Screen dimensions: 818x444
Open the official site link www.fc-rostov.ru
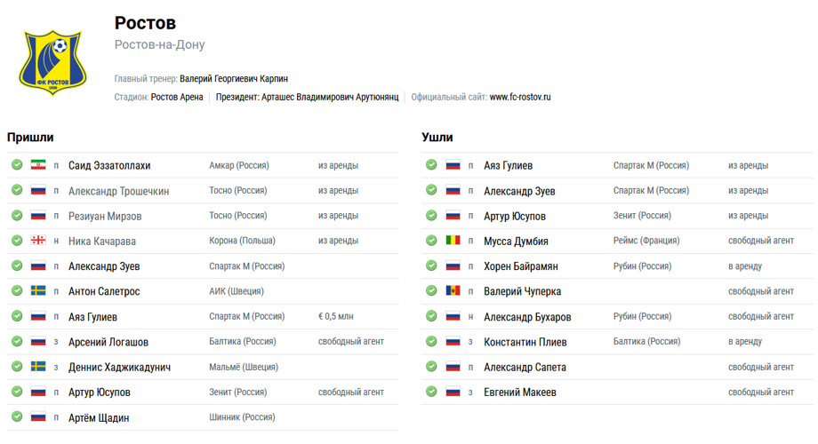(x=520, y=97)
